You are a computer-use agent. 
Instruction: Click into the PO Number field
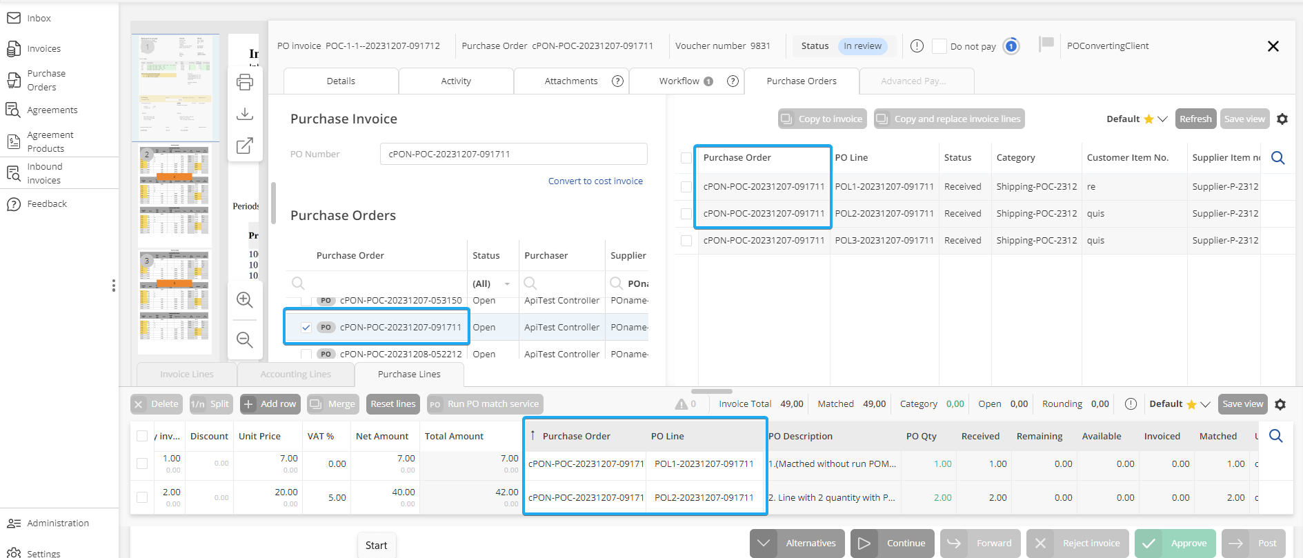[513, 155]
